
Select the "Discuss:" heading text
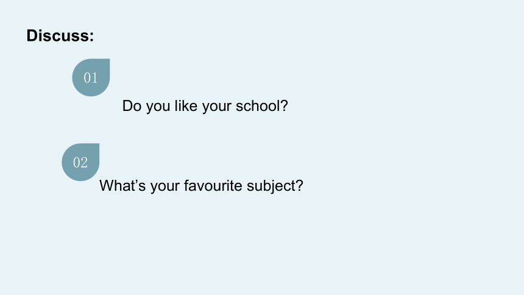point(60,35)
